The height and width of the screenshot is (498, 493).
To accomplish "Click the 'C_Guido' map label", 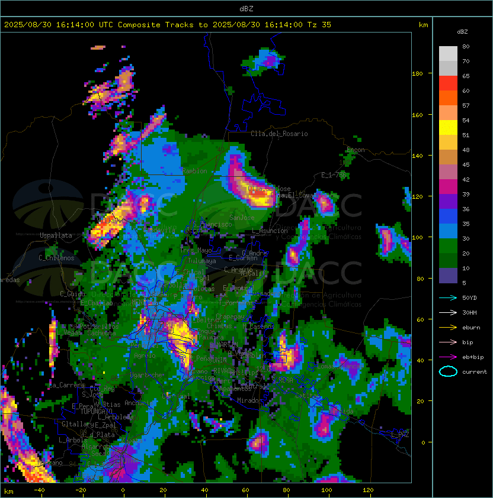I will pyautogui.click(x=72, y=294).
